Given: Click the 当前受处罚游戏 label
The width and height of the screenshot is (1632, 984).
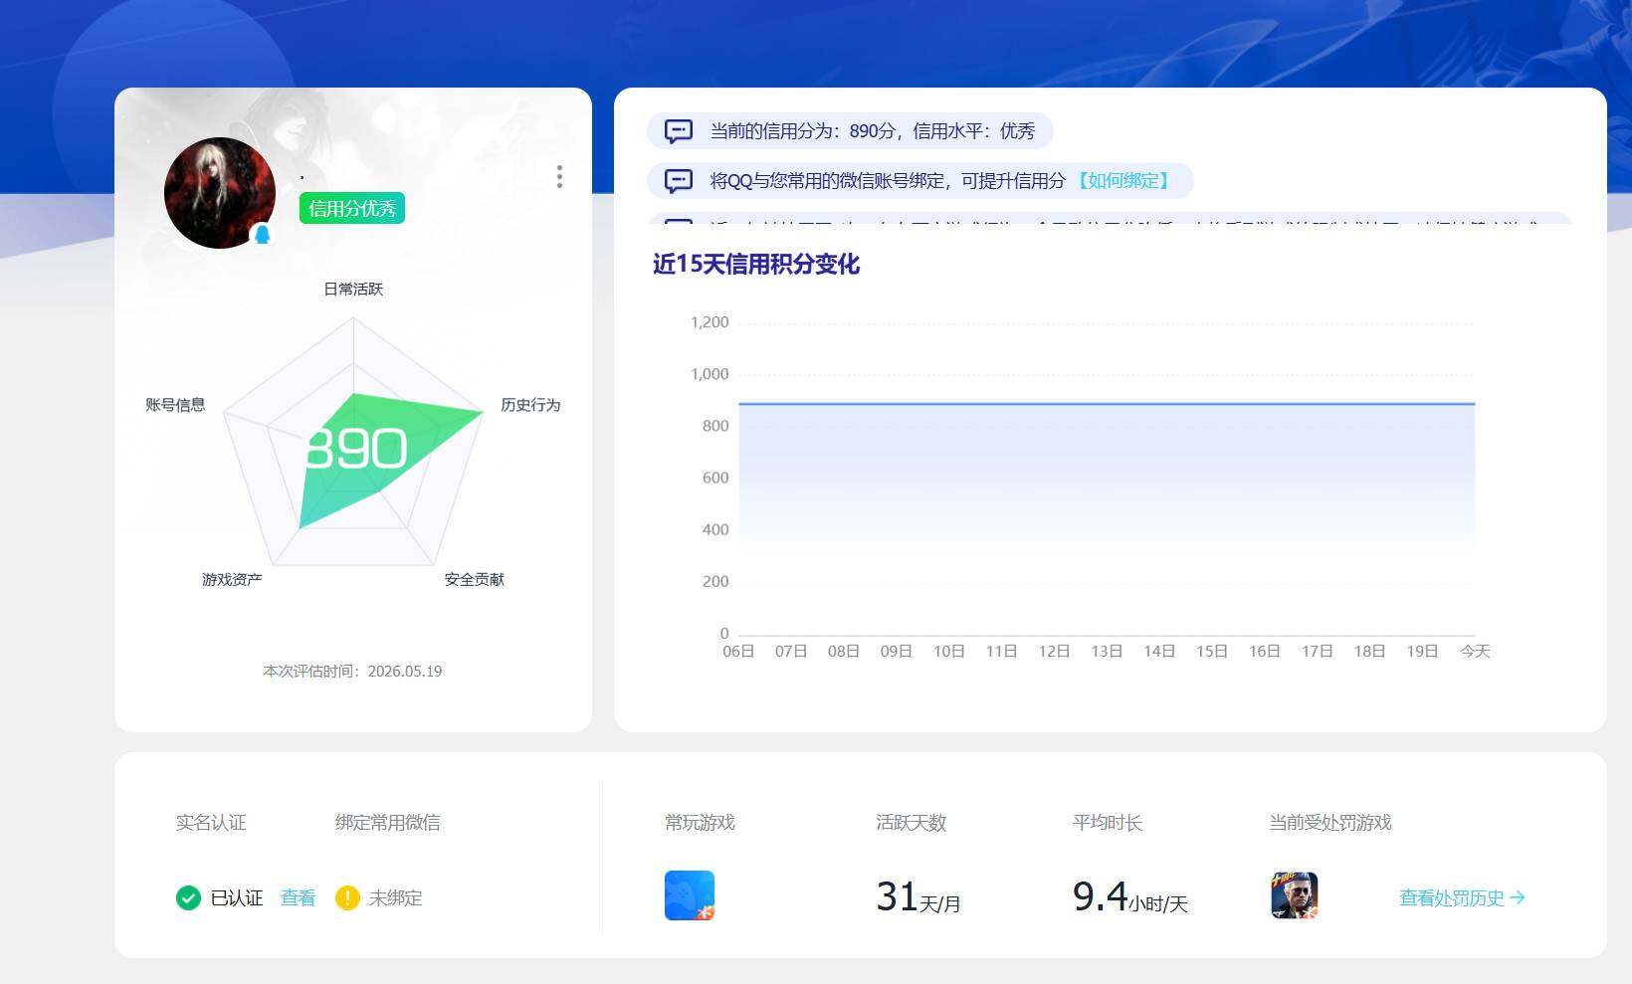Looking at the screenshot, I should 1330,823.
